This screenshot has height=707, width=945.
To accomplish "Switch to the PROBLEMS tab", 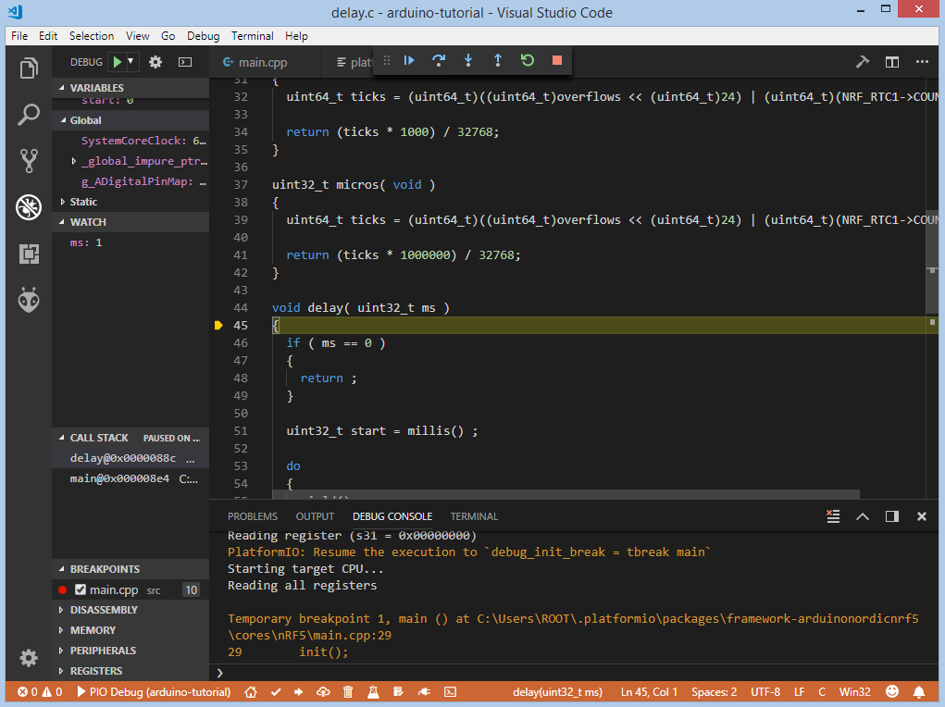I will 252,516.
